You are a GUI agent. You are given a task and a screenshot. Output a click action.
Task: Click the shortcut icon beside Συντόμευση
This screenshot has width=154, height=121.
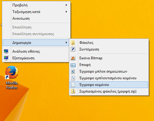pyautogui.click(x=73, y=49)
